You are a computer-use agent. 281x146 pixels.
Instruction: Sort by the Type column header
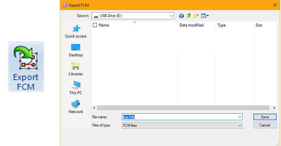[222, 25]
